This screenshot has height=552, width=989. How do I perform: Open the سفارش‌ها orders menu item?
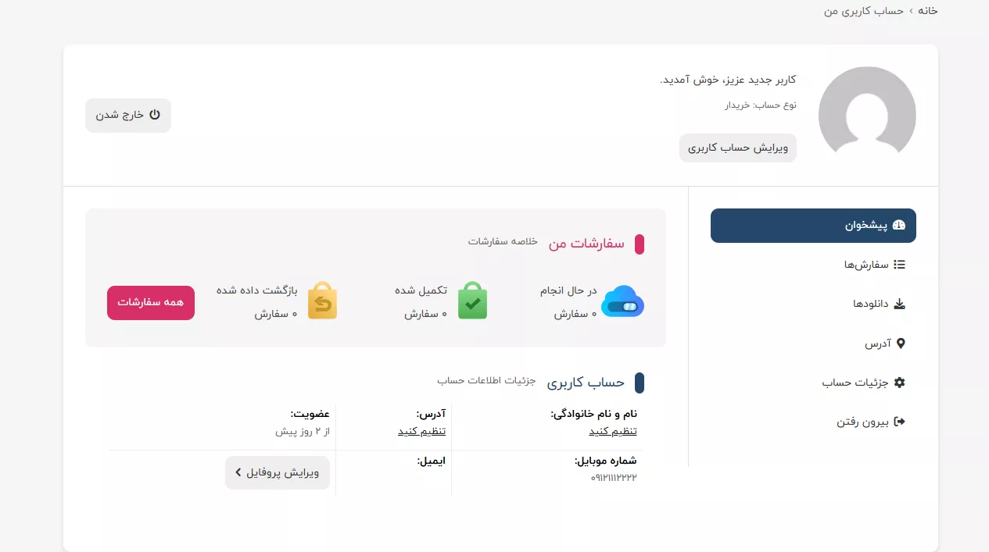click(x=813, y=265)
